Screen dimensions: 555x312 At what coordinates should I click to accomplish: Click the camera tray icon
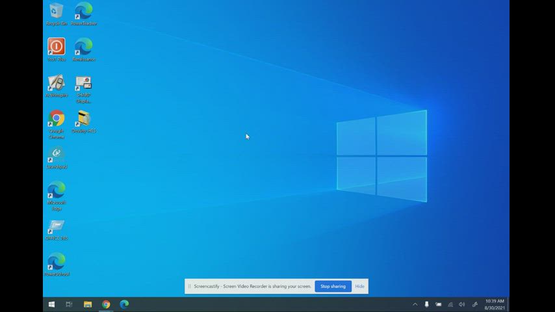(x=438, y=304)
